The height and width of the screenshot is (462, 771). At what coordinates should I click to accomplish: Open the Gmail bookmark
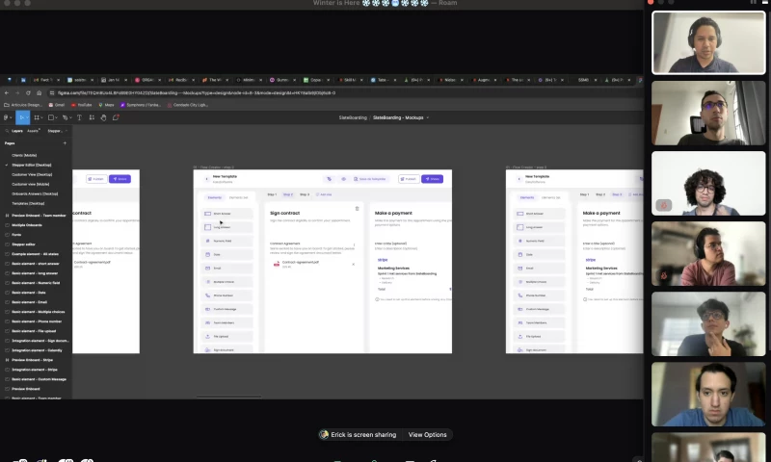coord(57,104)
